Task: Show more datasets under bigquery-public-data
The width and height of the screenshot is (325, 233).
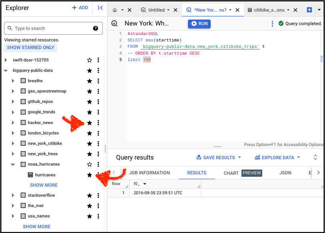Action: [x=37, y=227]
